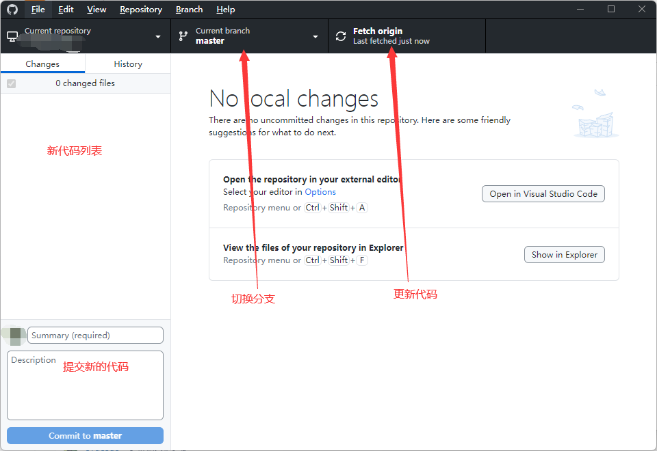Expand the Current repository dropdown arrow
The image size is (657, 451).
point(158,37)
